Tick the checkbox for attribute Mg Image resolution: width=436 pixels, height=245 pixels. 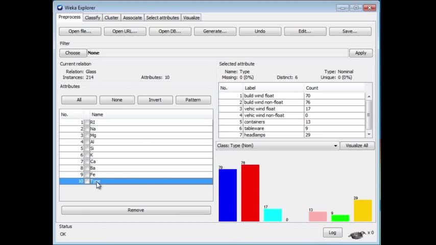[x=87, y=135]
